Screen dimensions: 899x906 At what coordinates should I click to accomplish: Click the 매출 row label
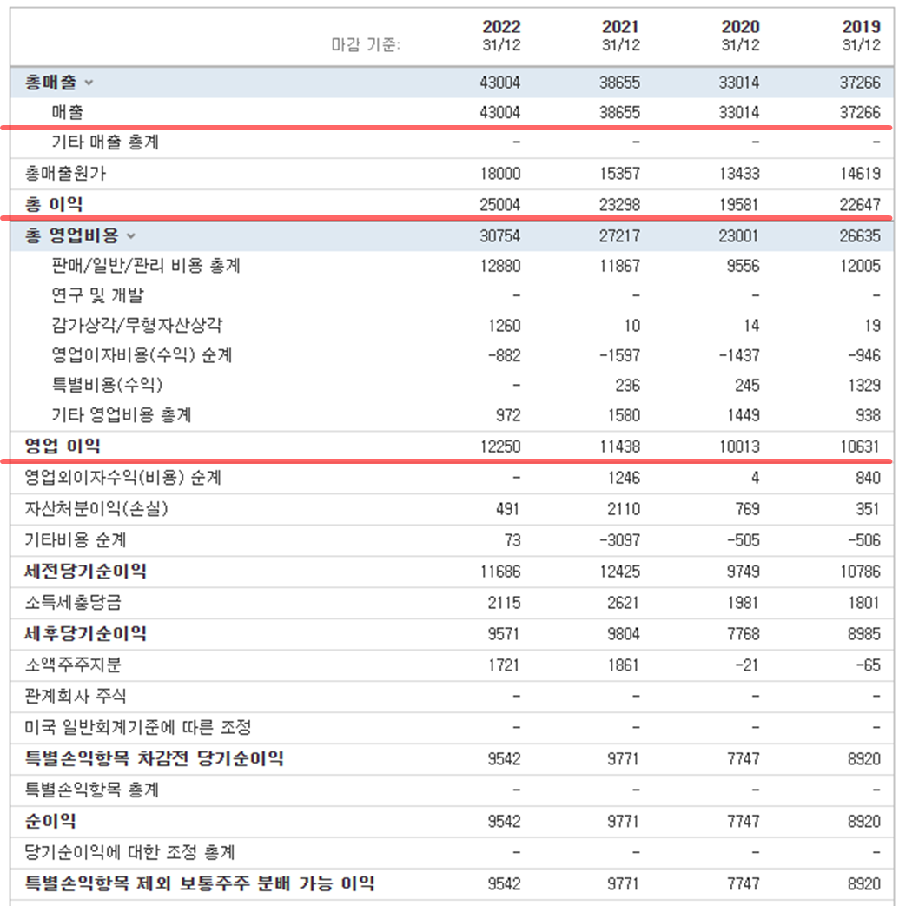click(x=68, y=112)
